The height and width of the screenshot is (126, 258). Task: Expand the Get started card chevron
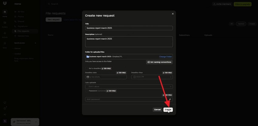coord(36,122)
